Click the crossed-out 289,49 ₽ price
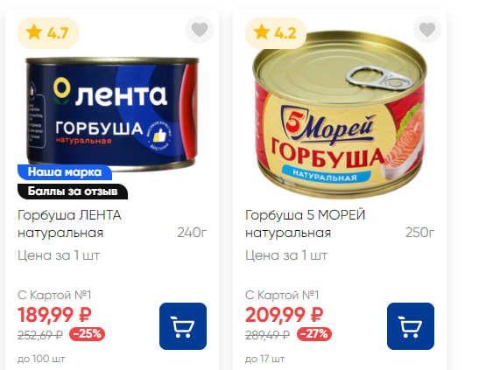Screen dimensions: 479x370 267,335
